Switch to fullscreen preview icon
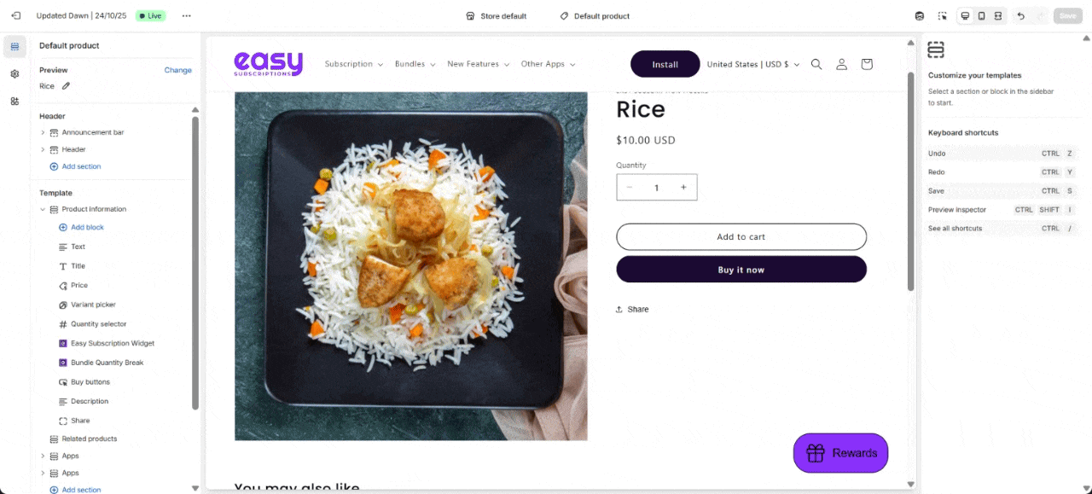 (x=997, y=16)
